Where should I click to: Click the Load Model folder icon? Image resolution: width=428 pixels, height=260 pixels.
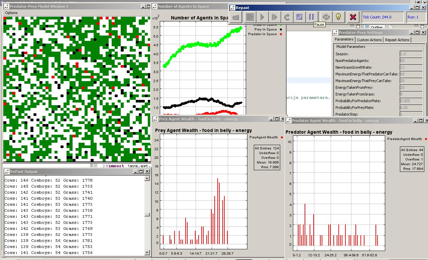[236, 17]
